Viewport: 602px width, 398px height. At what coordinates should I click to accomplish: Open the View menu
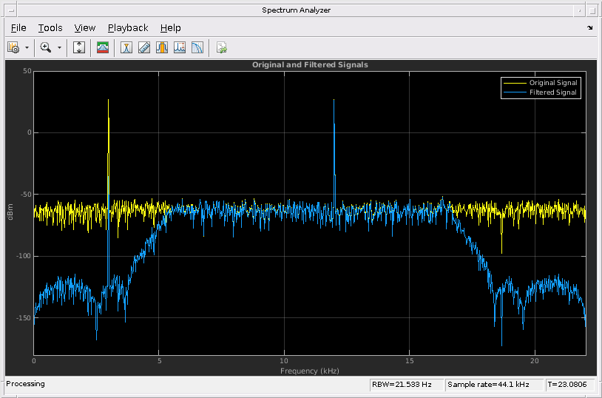pos(85,28)
